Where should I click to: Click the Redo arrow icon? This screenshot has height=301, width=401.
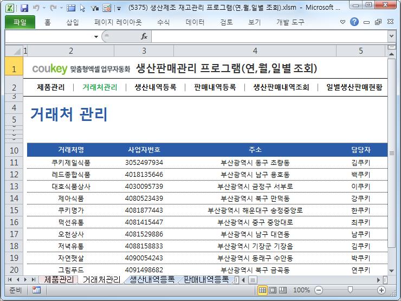53,8
